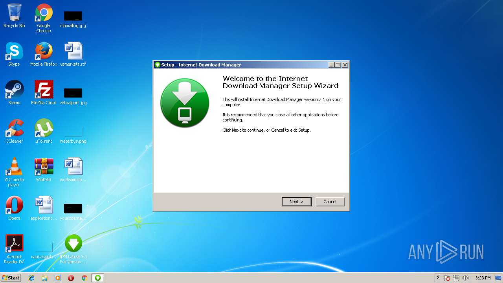Close the Setup wizard window

345,65
